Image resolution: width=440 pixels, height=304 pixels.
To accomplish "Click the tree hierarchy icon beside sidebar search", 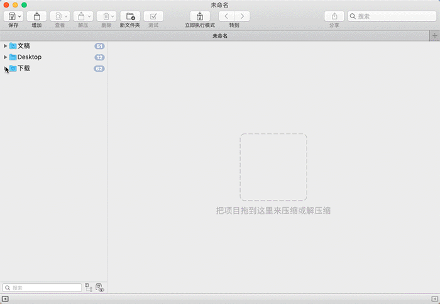I will (89, 288).
